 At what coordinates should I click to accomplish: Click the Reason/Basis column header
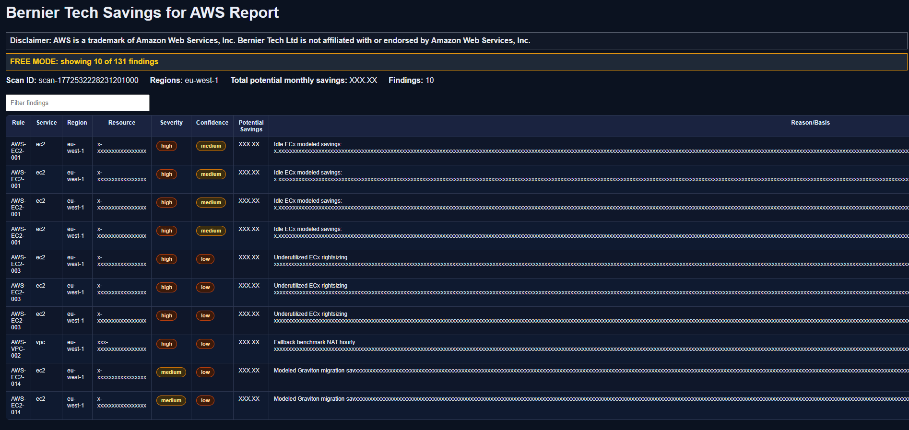(x=810, y=123)
